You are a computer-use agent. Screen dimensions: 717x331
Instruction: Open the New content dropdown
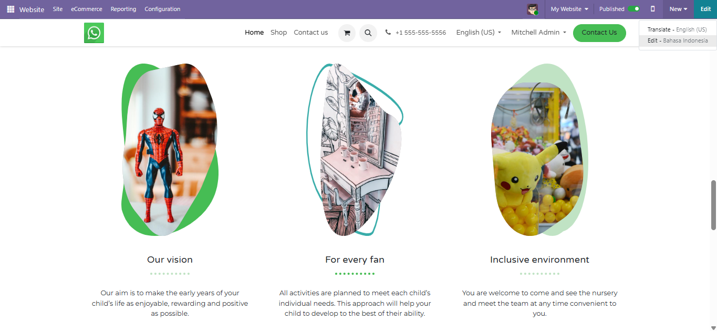pos(678,9)
